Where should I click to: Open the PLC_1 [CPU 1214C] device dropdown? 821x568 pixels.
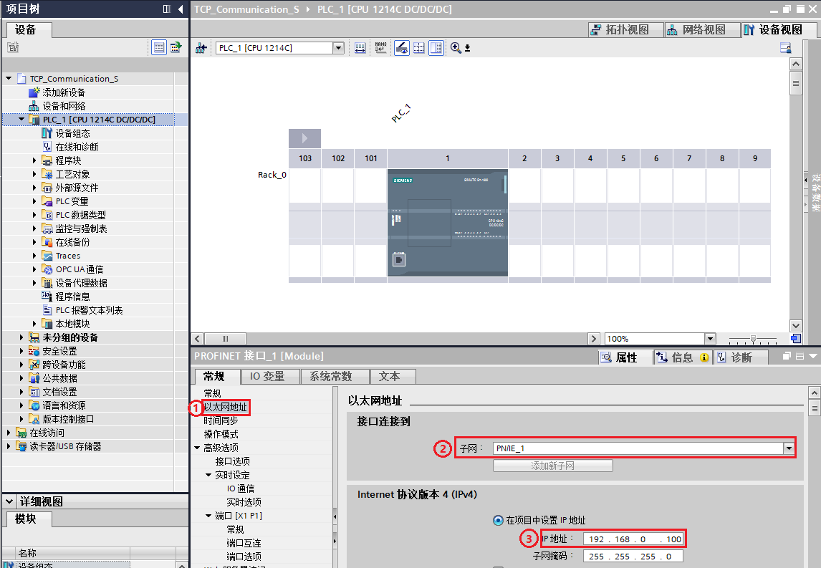pos(338,48)
